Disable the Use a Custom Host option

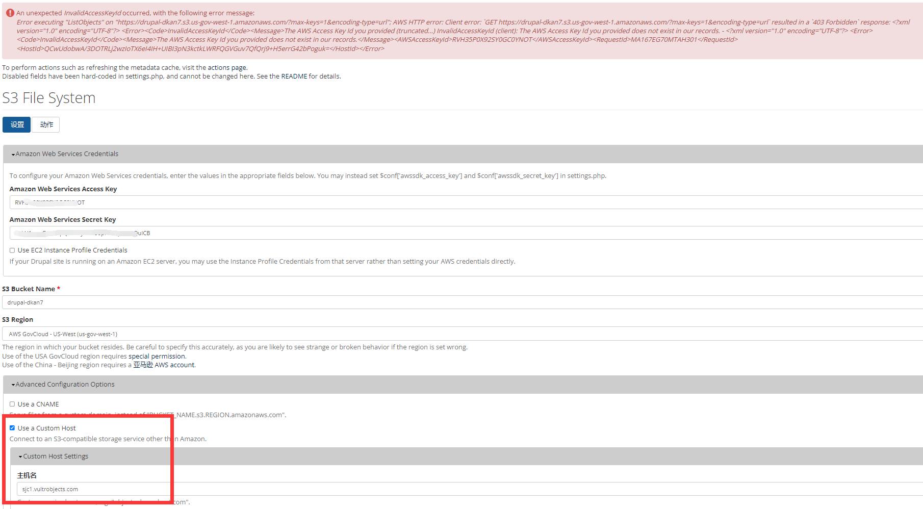[12, 427]
